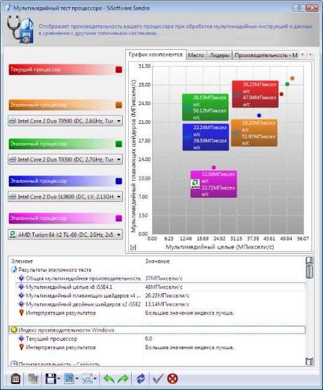Click the diamond icon beside 'Общая мультимедийная производительность'

click(x=22, y=278)
